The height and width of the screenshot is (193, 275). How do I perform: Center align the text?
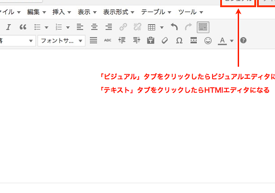[94, 27]
